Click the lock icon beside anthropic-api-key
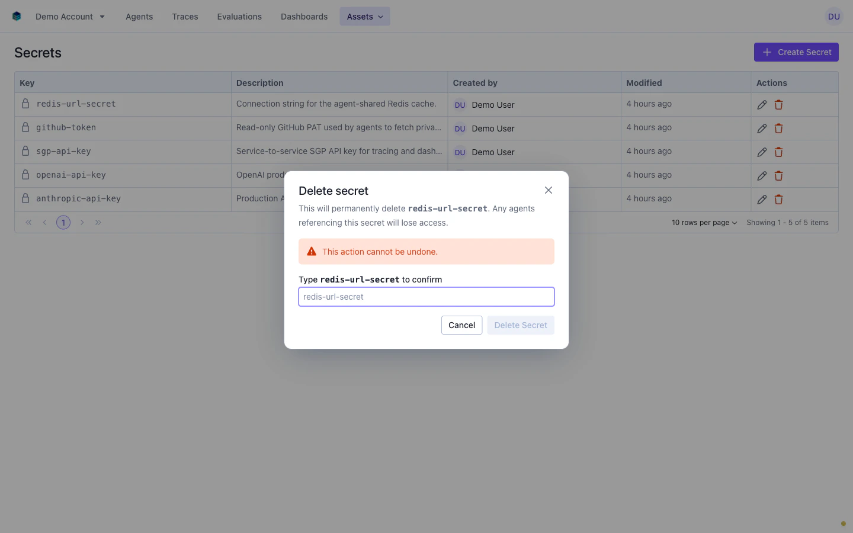Screen dimensions: 853x533 coord(25,198)
